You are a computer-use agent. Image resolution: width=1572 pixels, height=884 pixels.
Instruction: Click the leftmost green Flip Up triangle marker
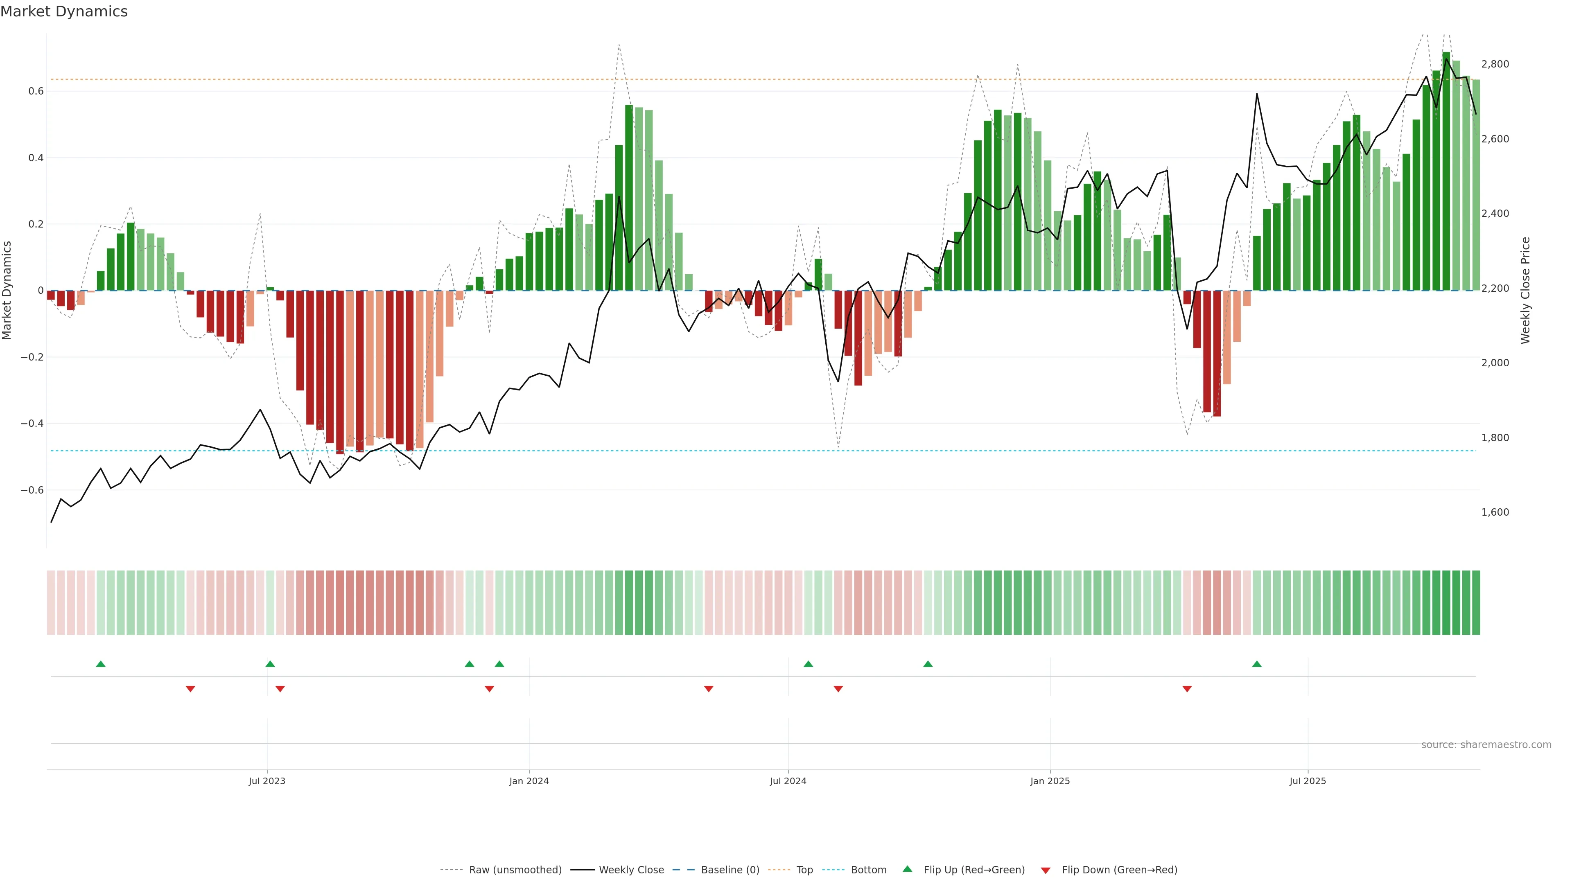101,664
